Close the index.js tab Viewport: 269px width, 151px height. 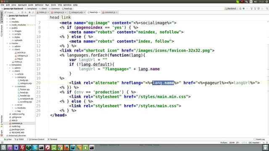48,12
